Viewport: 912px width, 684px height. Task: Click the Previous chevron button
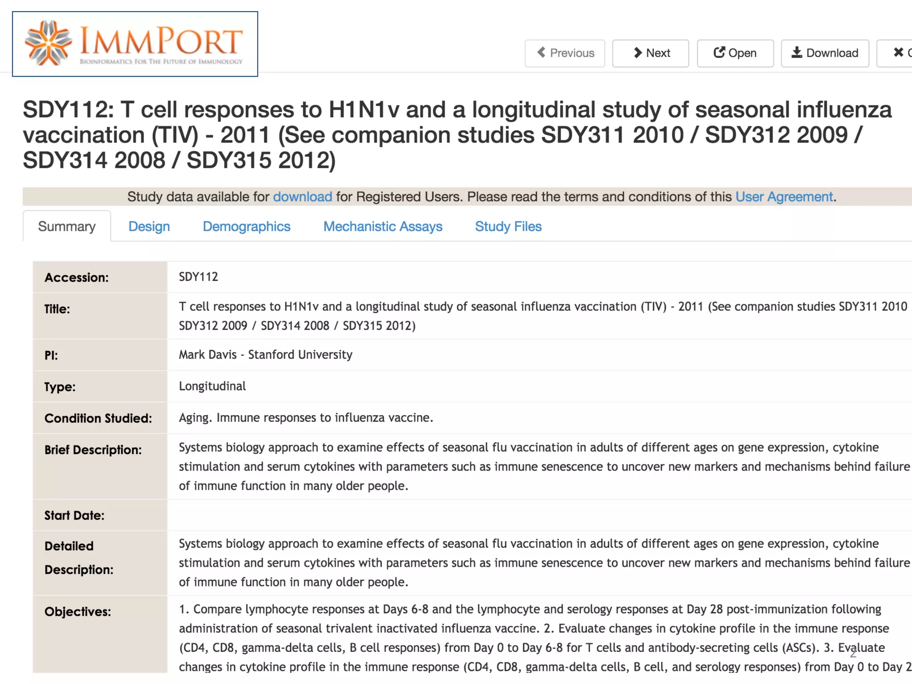click(565, 53)
